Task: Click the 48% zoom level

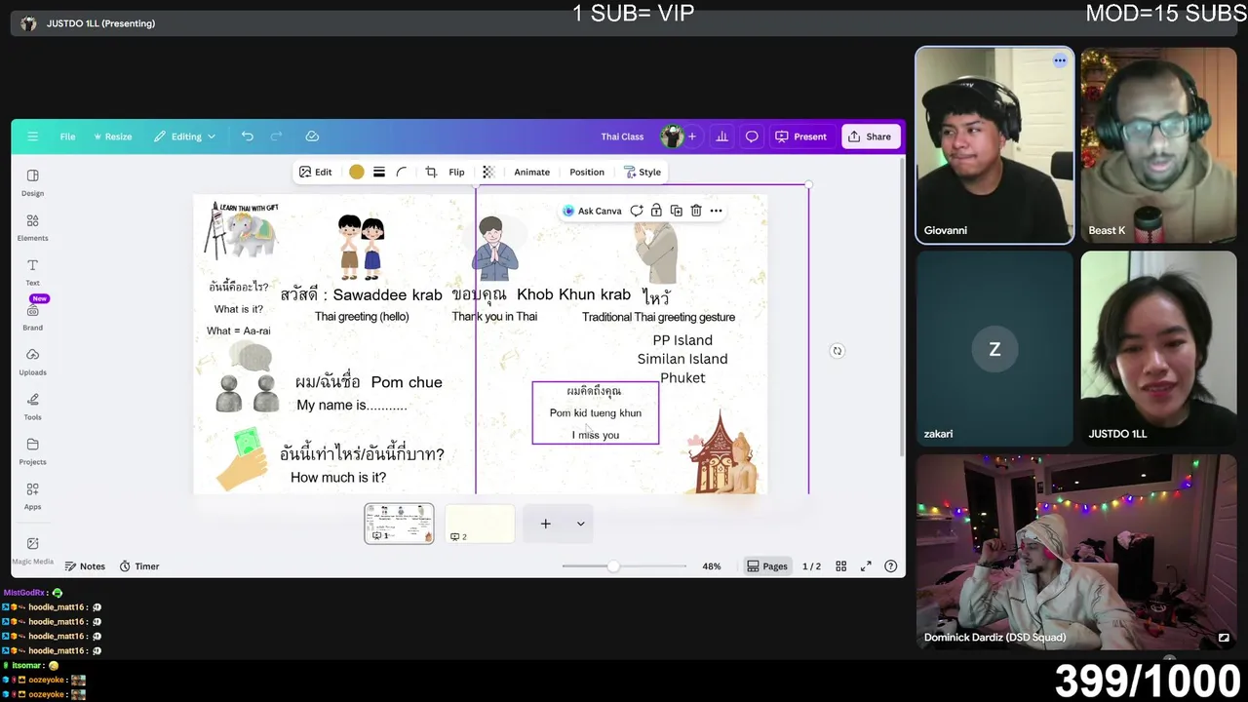Action: pos(712,566)
